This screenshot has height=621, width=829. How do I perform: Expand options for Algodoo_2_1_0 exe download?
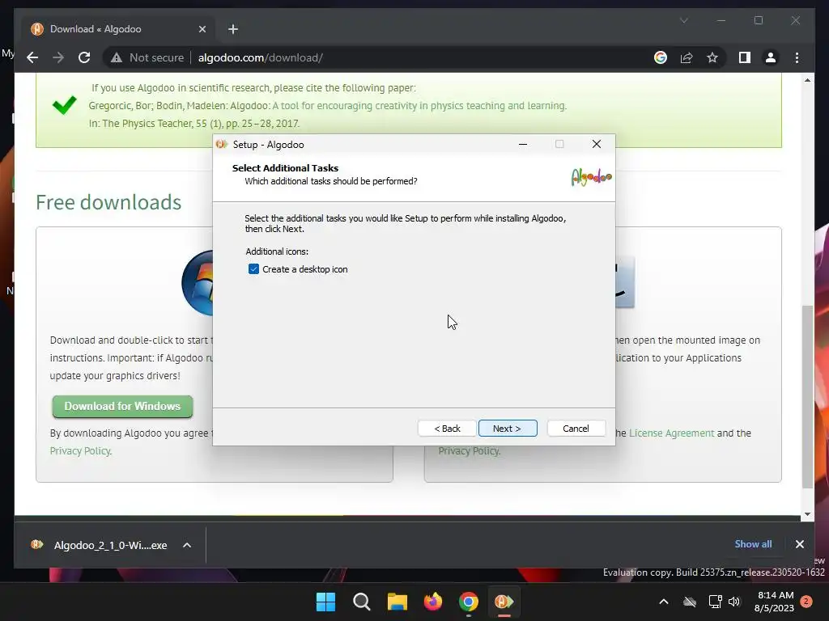(187, 545)
